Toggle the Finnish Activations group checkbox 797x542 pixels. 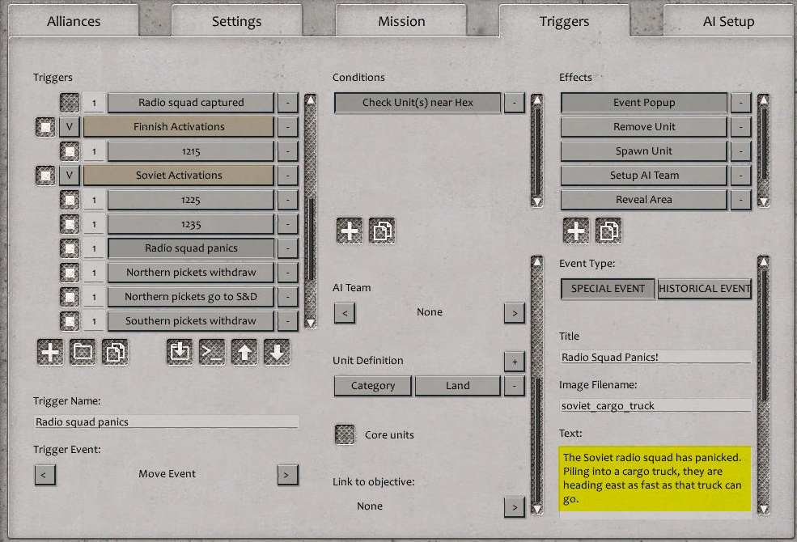point(45,126)
